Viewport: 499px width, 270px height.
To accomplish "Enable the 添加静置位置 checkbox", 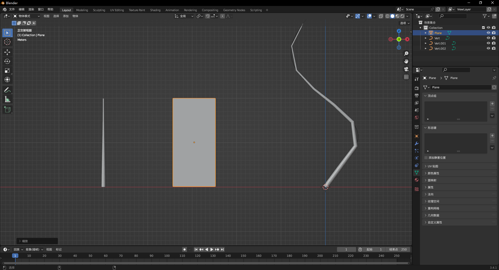I will (x=426, y=158).
